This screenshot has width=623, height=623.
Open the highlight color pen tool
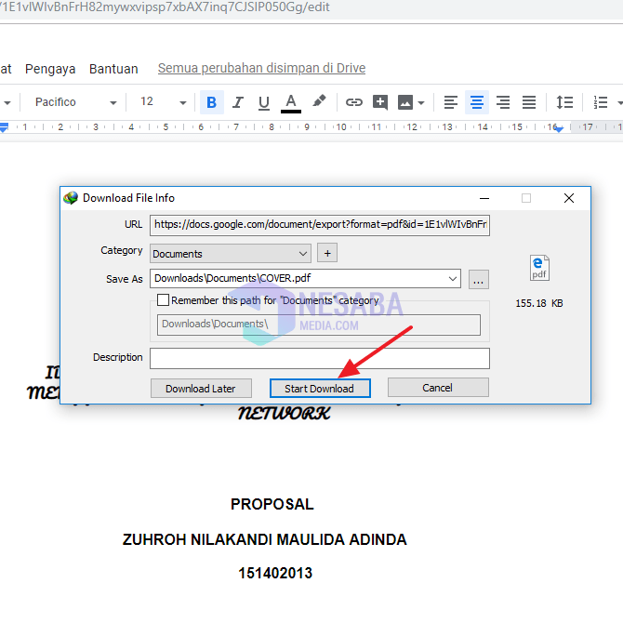[319, 101]
